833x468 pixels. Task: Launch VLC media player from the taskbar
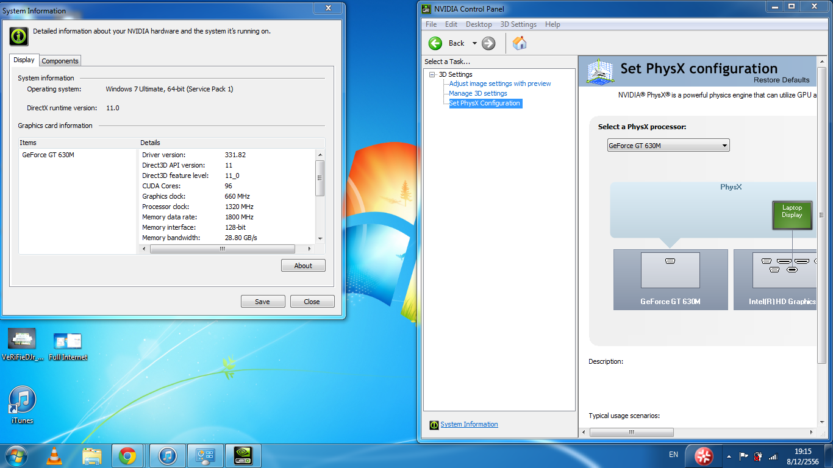(54, 456)
